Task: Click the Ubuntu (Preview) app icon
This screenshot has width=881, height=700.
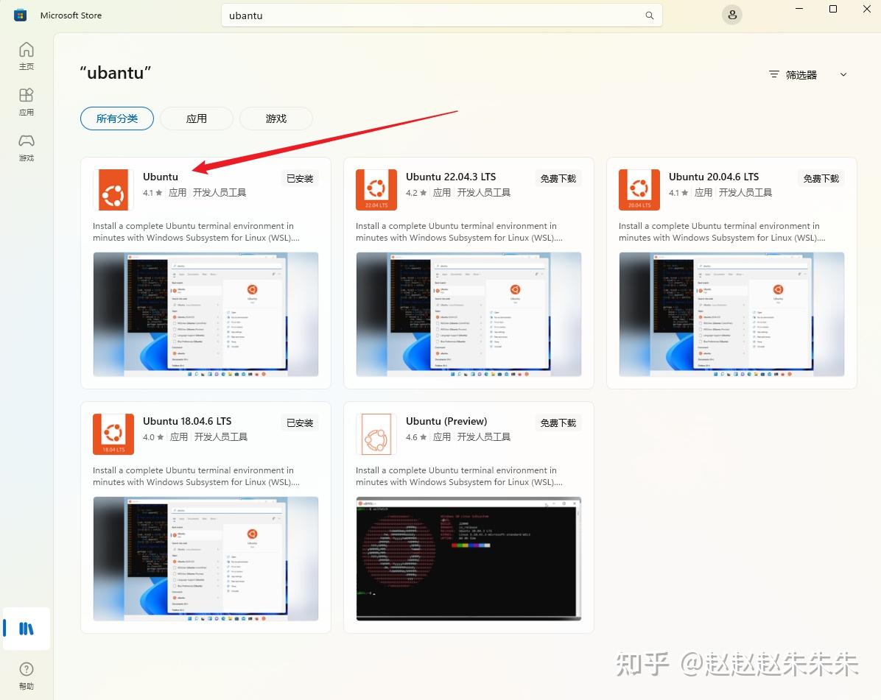Action: tap(376, 434)
